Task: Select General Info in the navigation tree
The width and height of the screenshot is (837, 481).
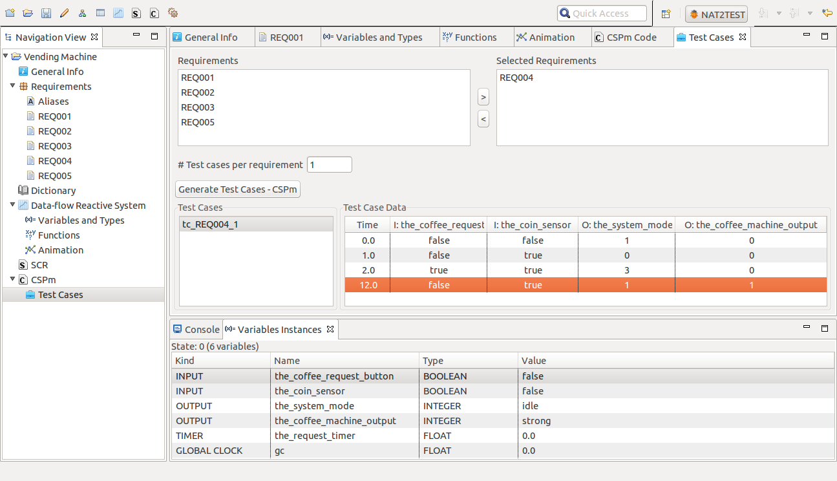Action: [57, 72]
